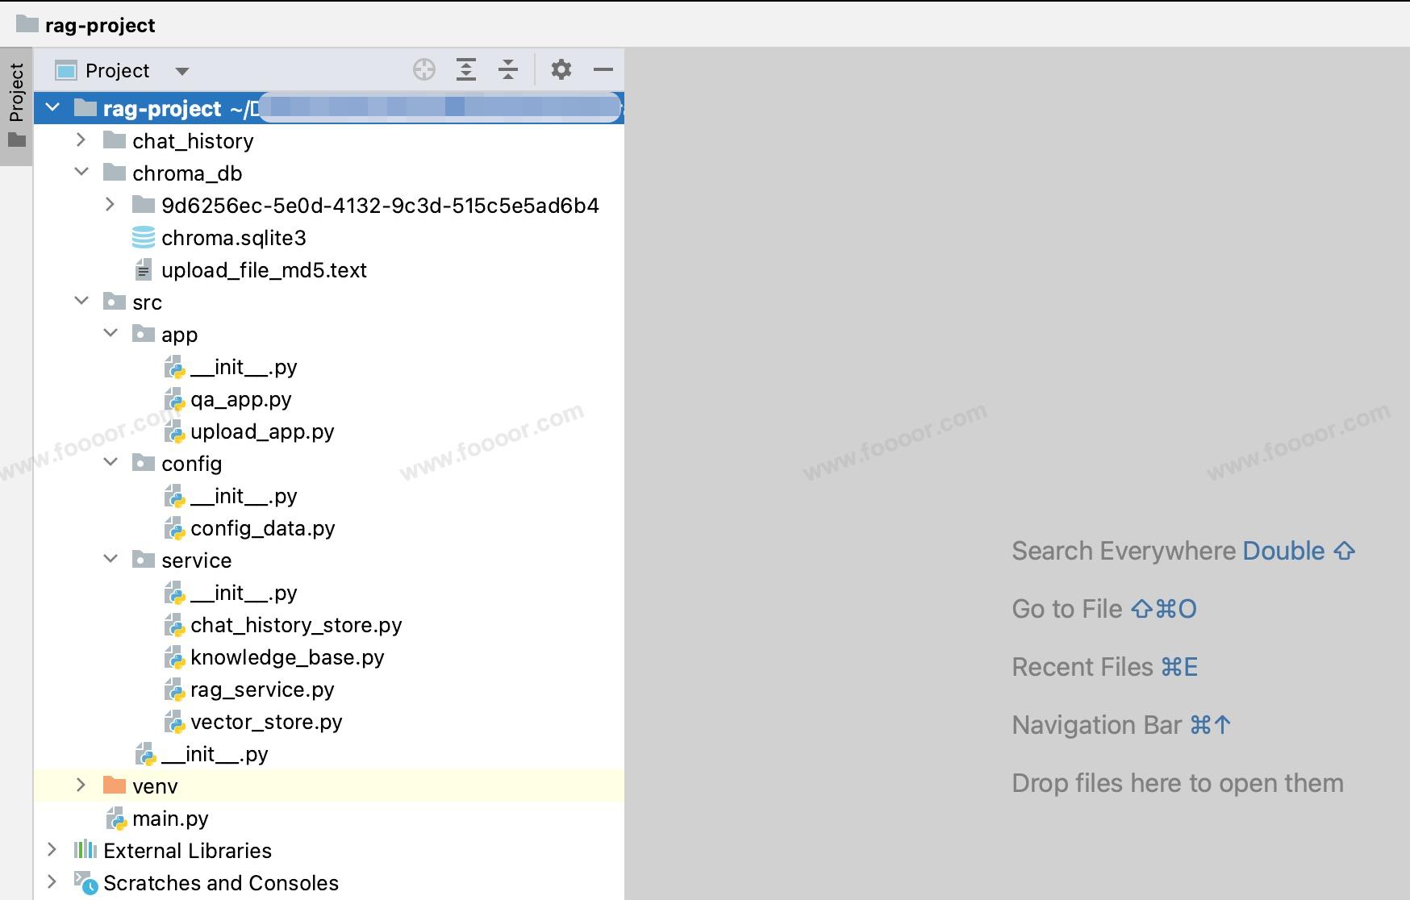Click the Collapse All toolbar icon
This screenshot has width=1410, height=900.
(x=508, y=70)
